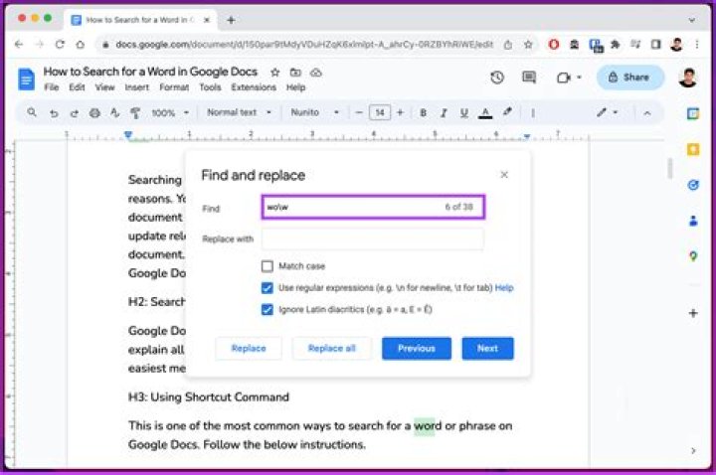Open the Extensions menu

click(x=253, y=87)
